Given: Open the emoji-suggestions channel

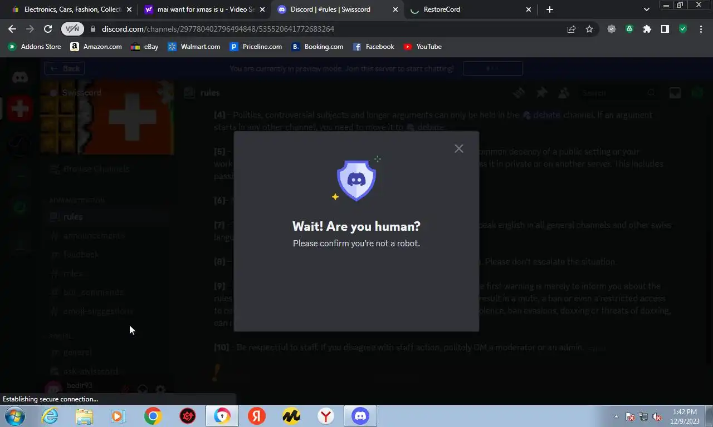Looking at the screenshot, I should pyautogui.click(x=107, y=311).
